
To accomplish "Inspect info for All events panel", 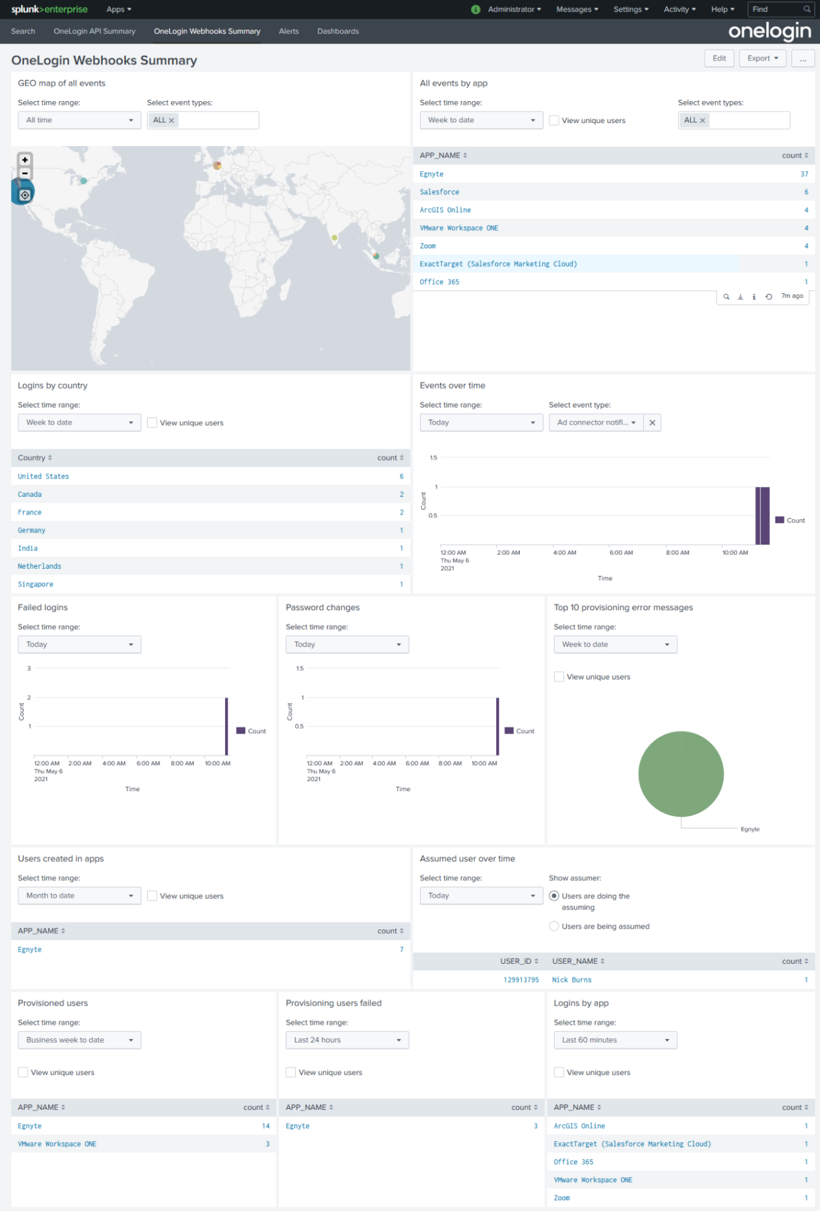I will point(754,297).
